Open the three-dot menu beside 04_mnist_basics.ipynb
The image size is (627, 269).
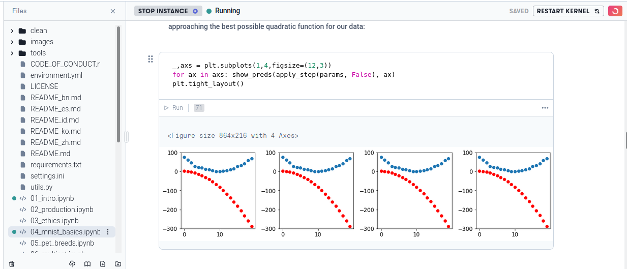[x=108, y=232]
